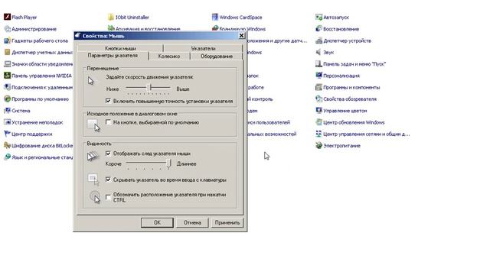Open Центр управления сетями icon
The width and height of the screenshot is (490, 275).
tap(318, 134)
